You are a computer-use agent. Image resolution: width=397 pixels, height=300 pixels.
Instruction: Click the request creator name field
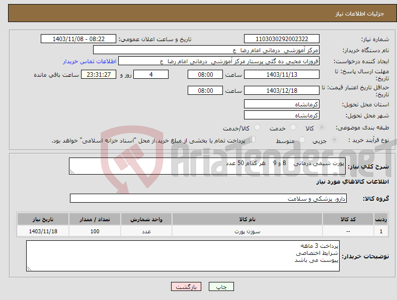[219, 61]
